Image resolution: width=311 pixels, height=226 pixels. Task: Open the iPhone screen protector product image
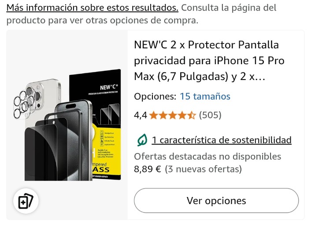[67, 125]
